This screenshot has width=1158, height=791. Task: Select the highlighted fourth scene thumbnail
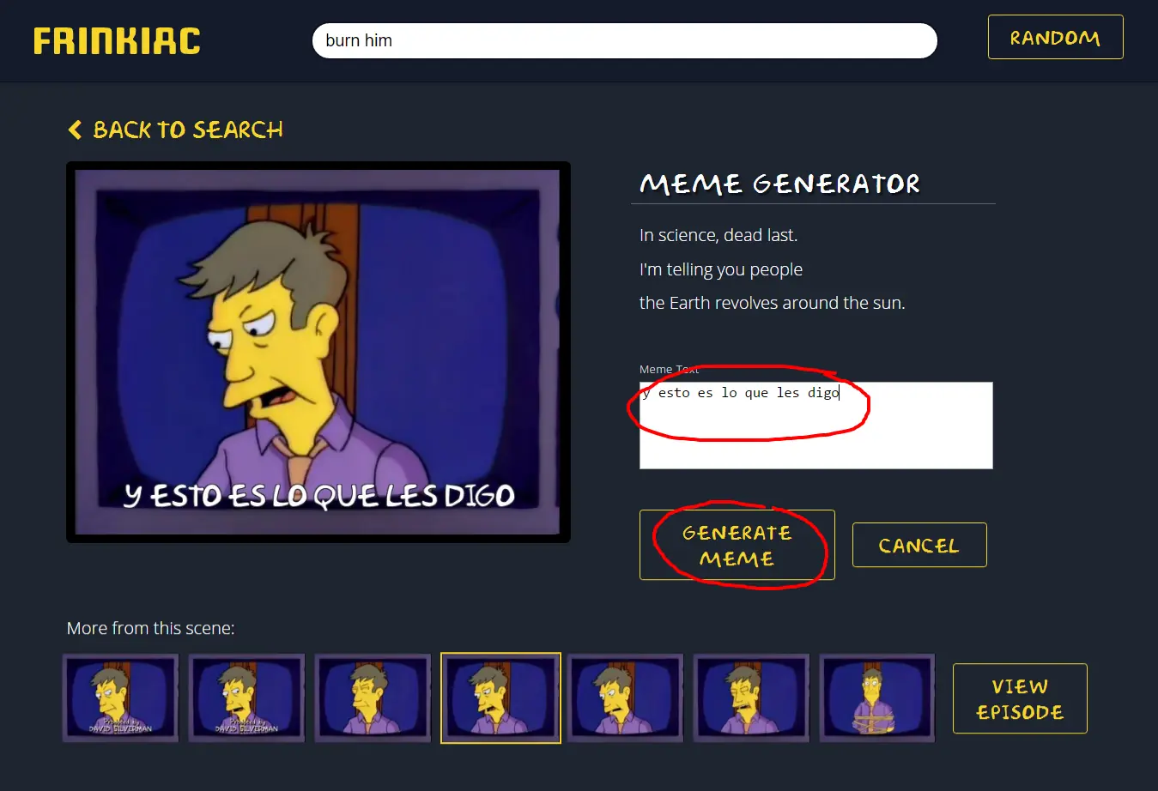[x=500, y=698]
